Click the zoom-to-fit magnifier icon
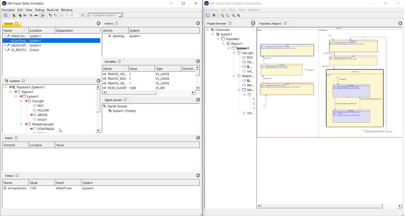The width and height of the screenshot is (405, 216). coord(239,15)
